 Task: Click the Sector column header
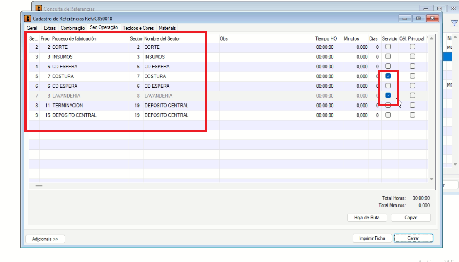(x=136, y=38)
